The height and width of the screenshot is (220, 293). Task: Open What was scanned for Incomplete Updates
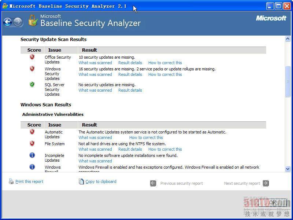pos(95,161)
